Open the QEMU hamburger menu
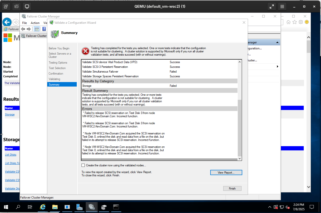The width and height of the screenshot is (321, 213). tap(282, 6)
